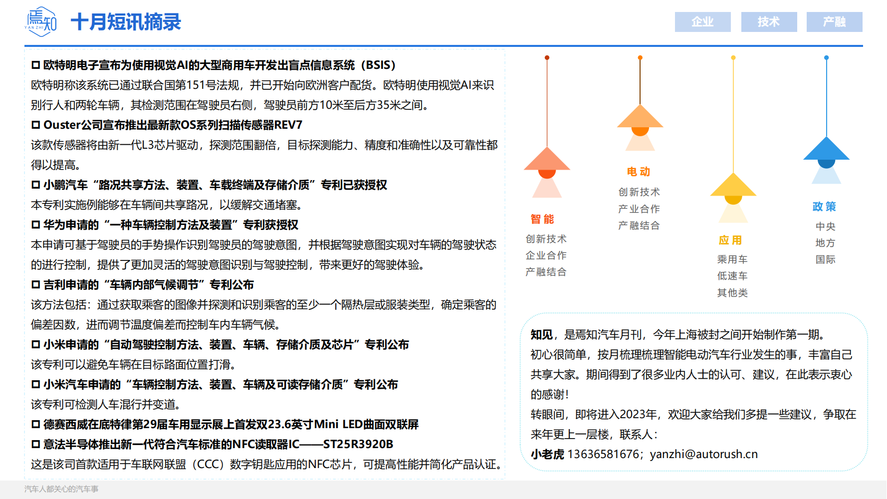Select the 产融 tab
The height and width of the screenshot is (499, 887).
834,22
